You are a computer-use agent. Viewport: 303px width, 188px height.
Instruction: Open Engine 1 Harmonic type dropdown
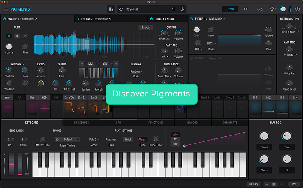coord(29,19)
